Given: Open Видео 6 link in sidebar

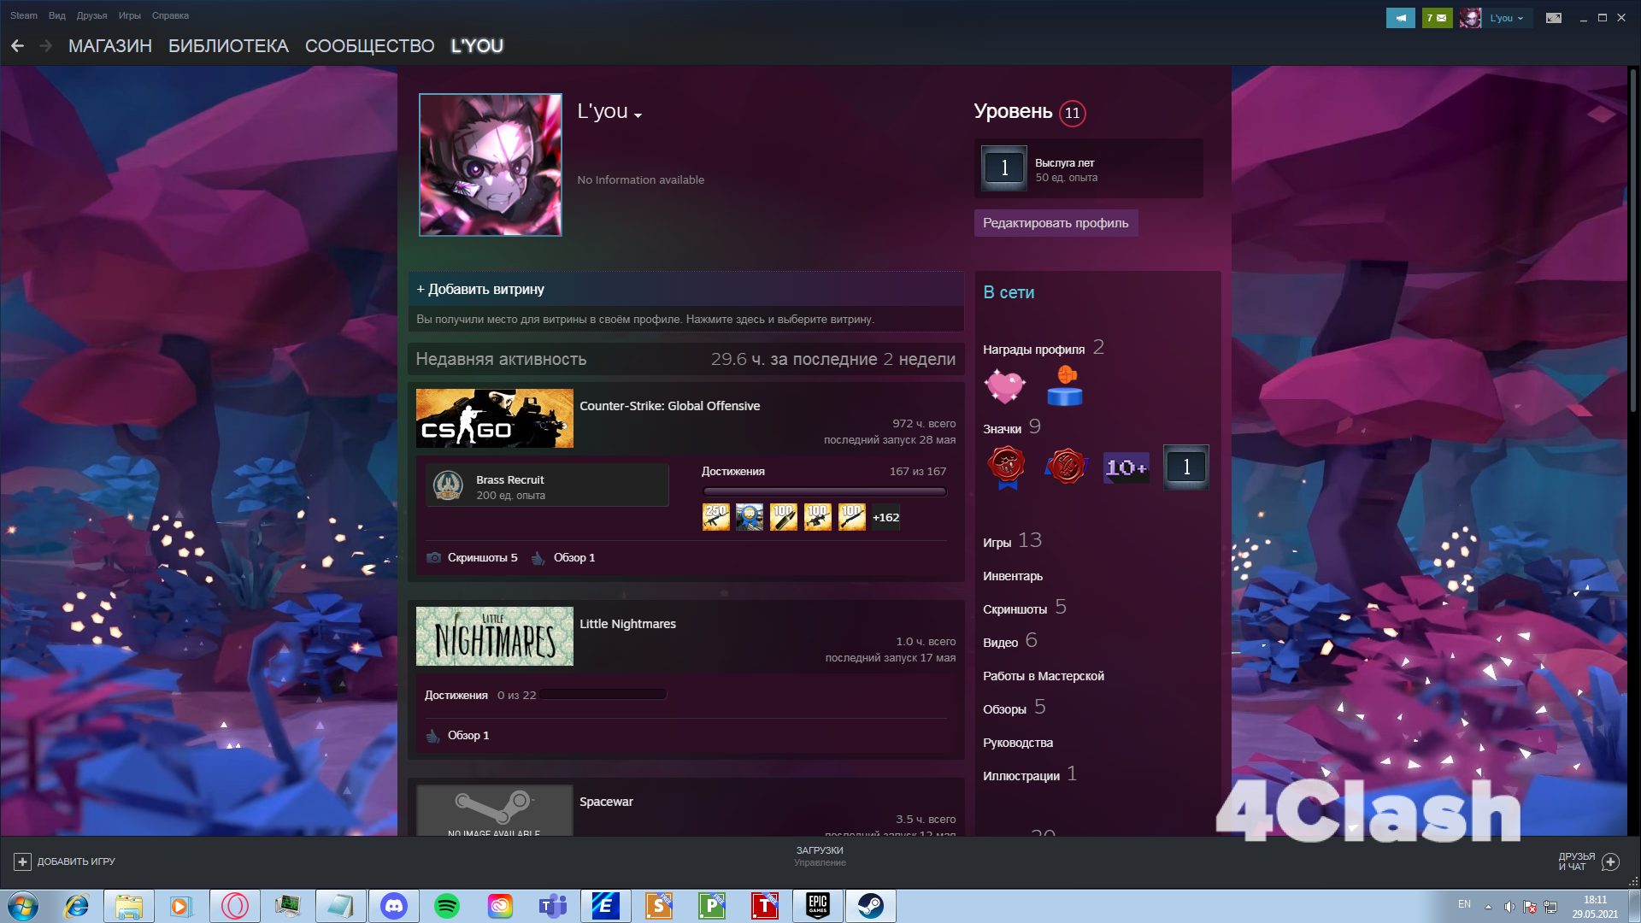Looking at the screenshot, I should tap(1010, 641).
